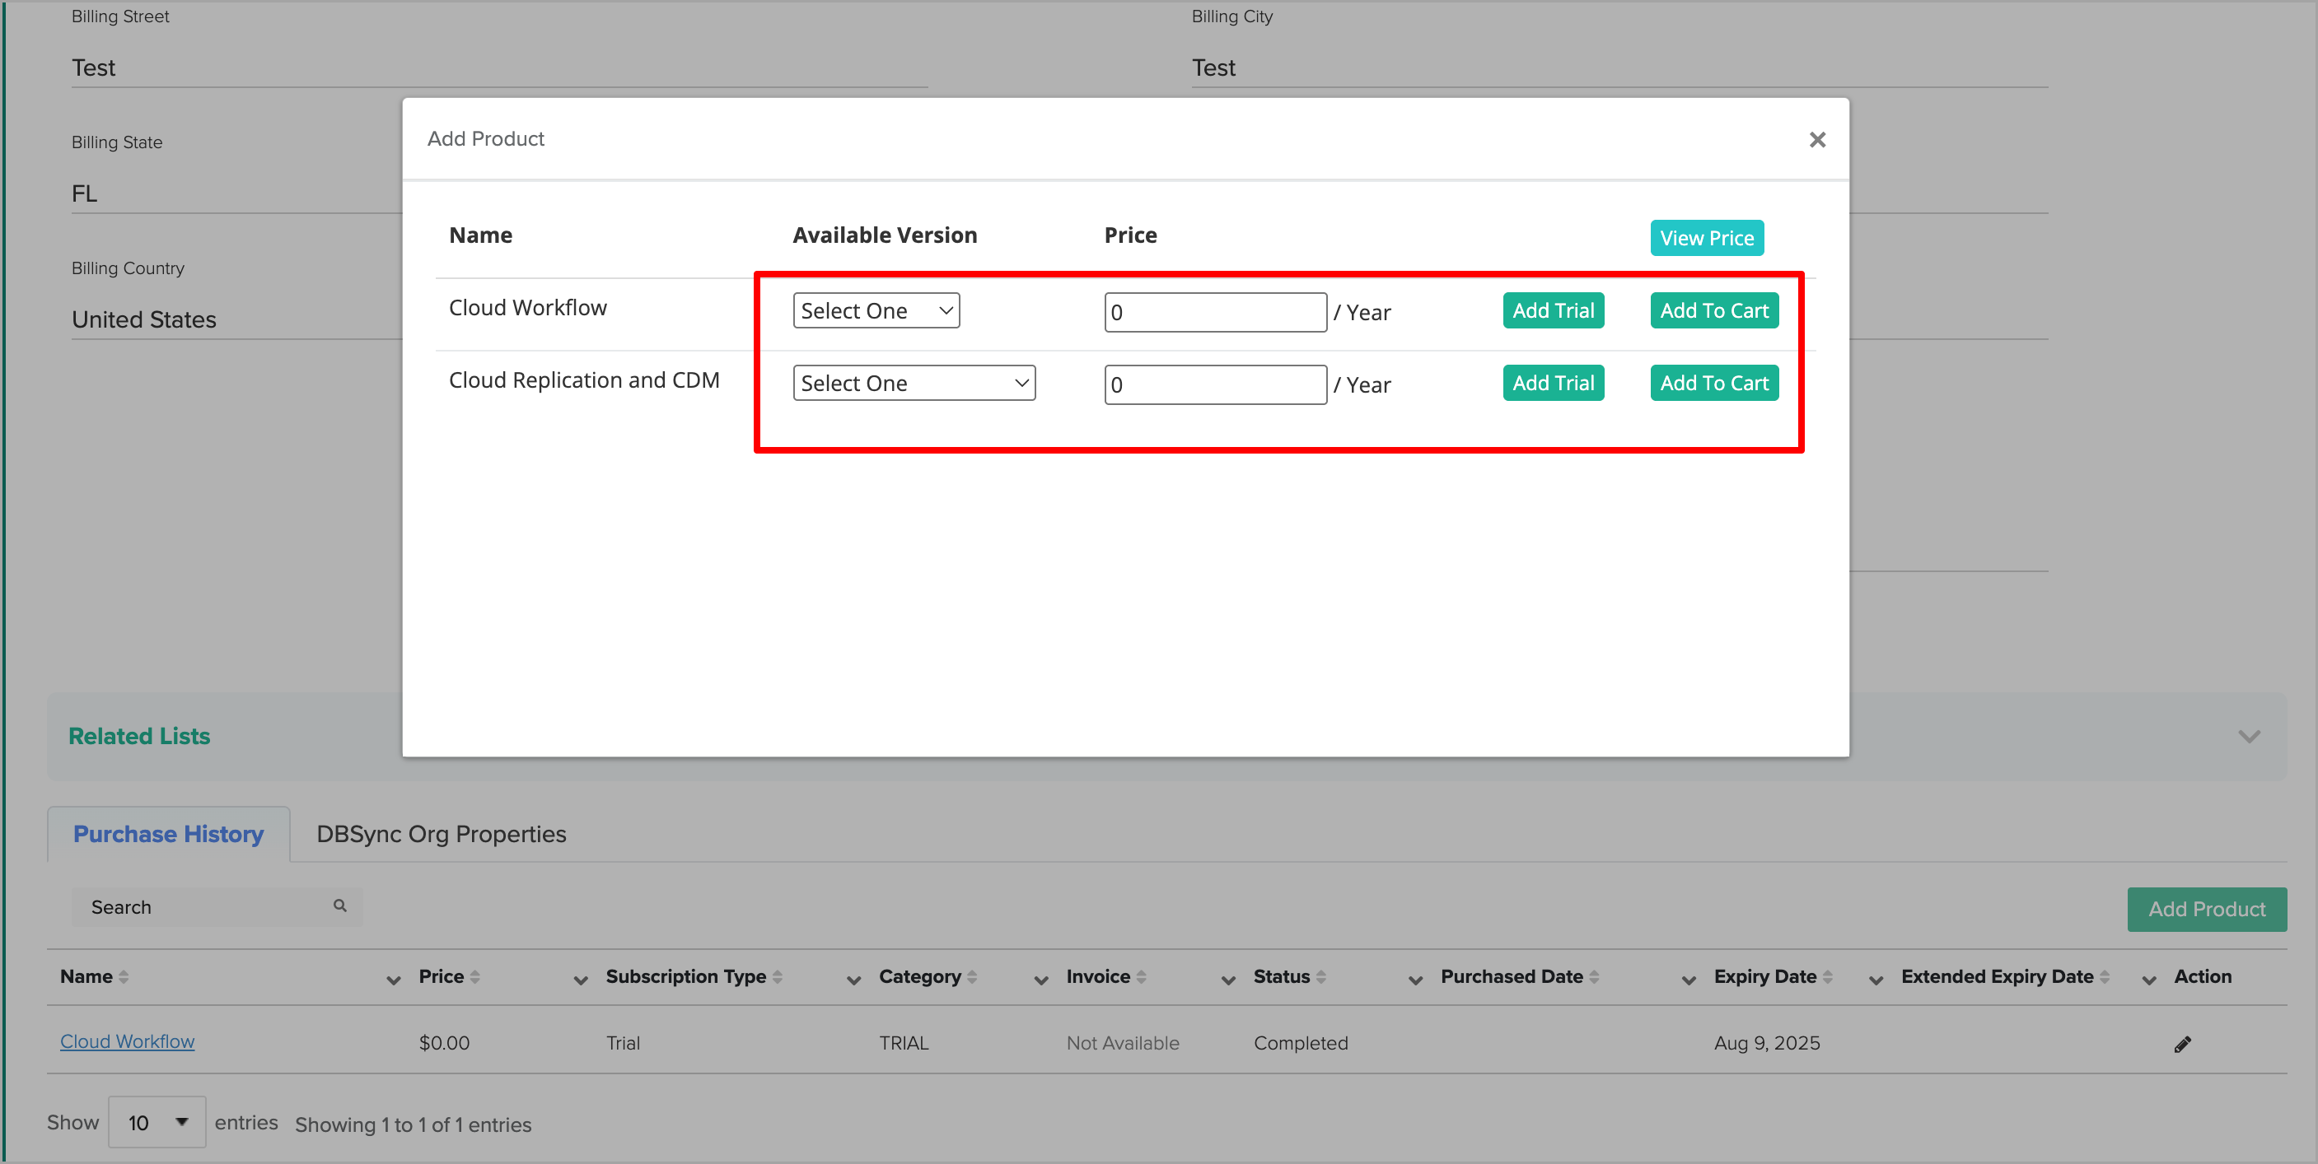Open Cloud Replication and CDM version dropdown
This screenshot has width=2318, height=1164.
point(914,384)
